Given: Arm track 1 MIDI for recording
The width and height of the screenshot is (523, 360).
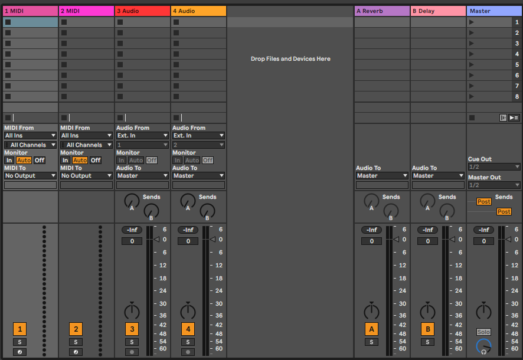Looking at the screenshot, I should coord(21,352).
